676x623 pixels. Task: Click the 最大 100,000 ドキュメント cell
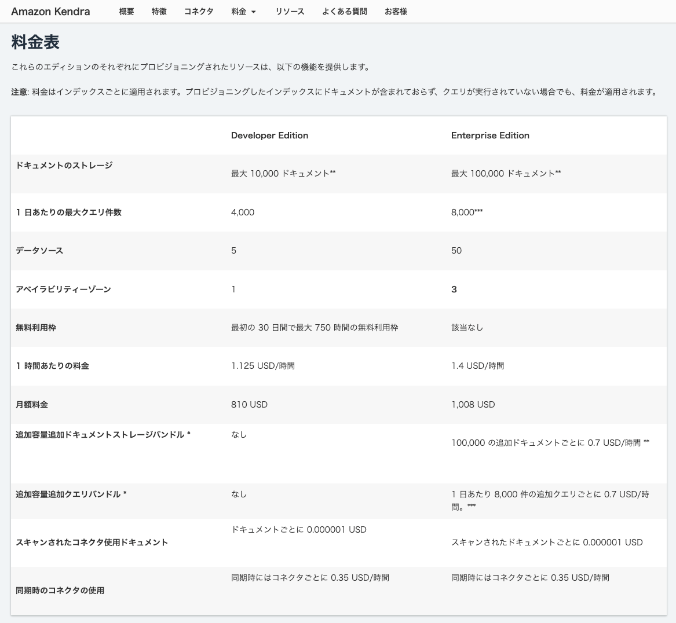click(506, 174)
